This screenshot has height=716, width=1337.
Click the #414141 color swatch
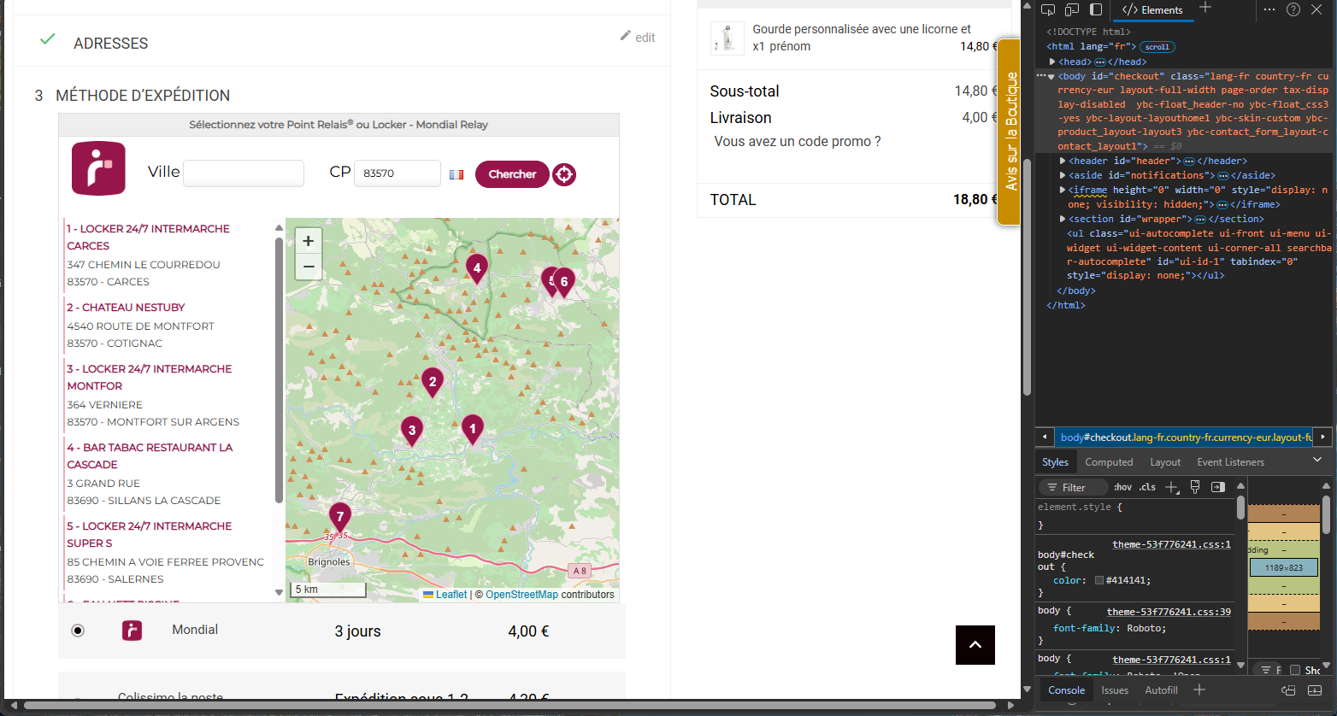tap(1099, 581)
